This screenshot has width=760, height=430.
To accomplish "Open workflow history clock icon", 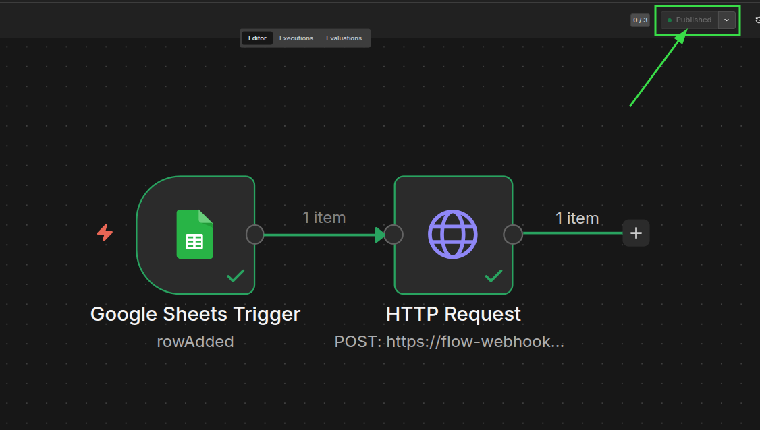I will 757,20.
